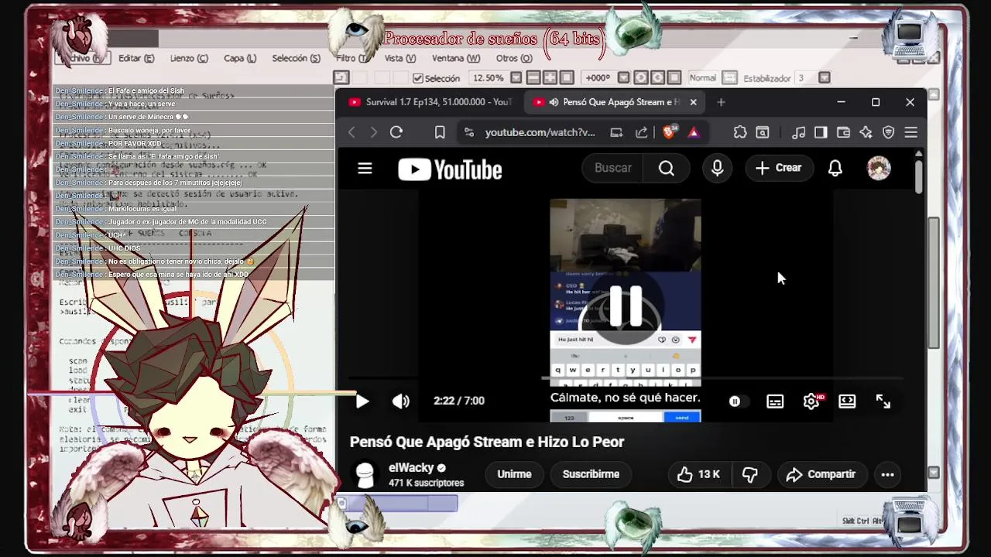Open browser extensions puzzle icon

pyautogui.click(x=740, y=132)
